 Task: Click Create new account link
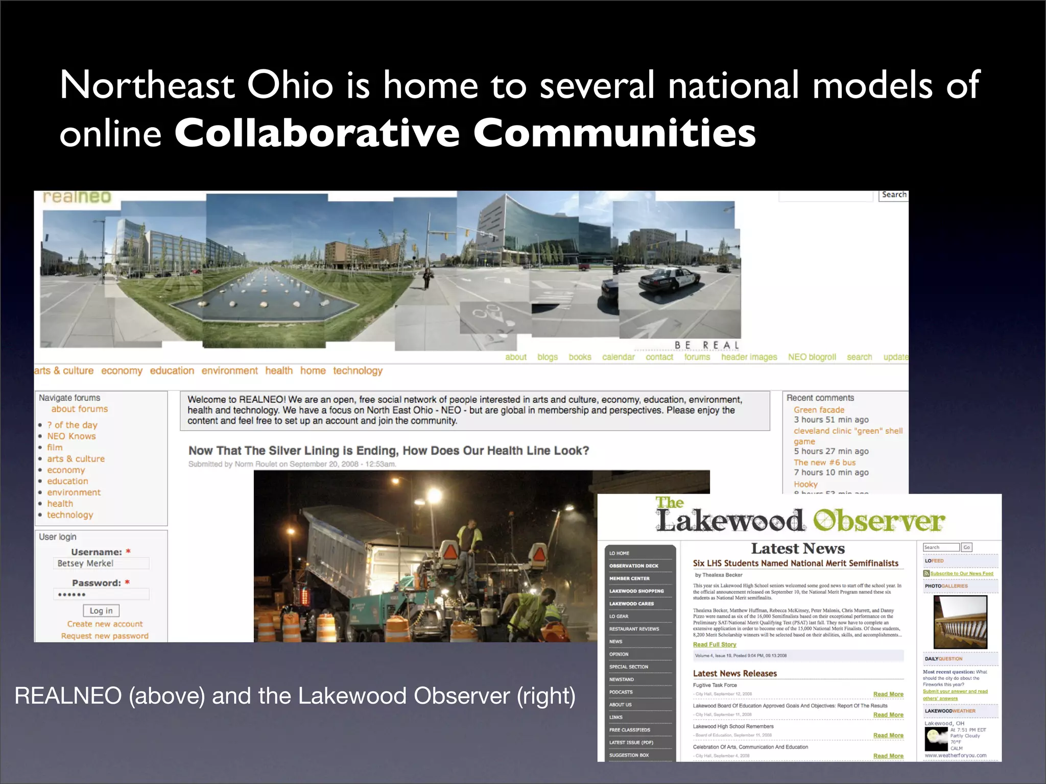pos(105,624)
